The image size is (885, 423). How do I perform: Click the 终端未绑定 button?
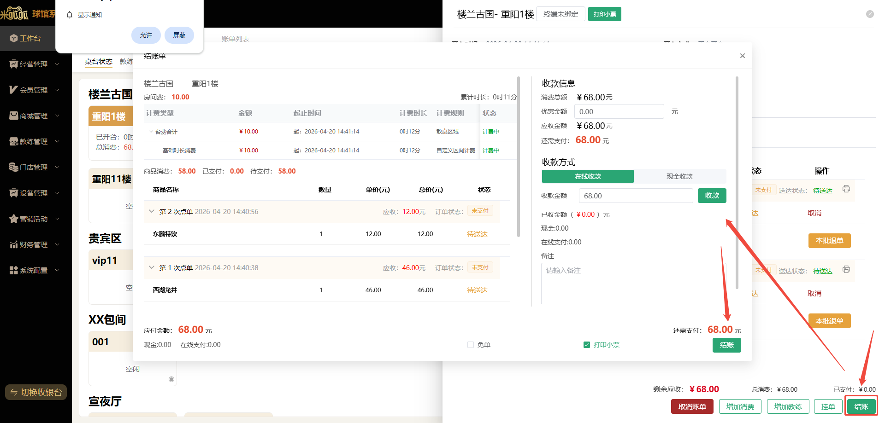tap(560, 14)
